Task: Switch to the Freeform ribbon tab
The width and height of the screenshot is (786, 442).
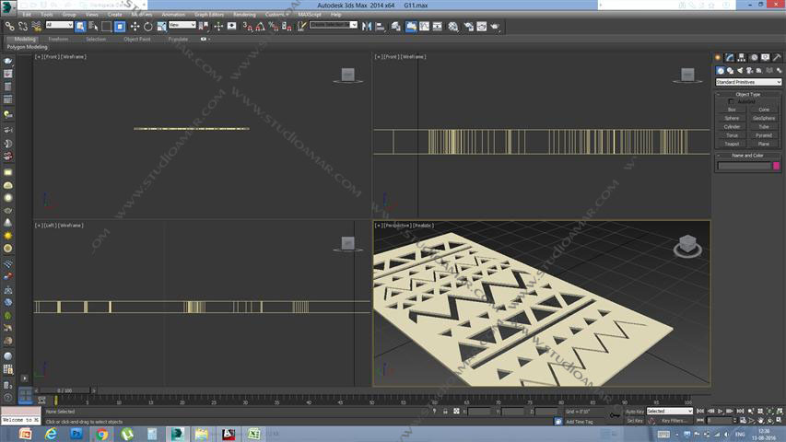Action: coord(58,40)
